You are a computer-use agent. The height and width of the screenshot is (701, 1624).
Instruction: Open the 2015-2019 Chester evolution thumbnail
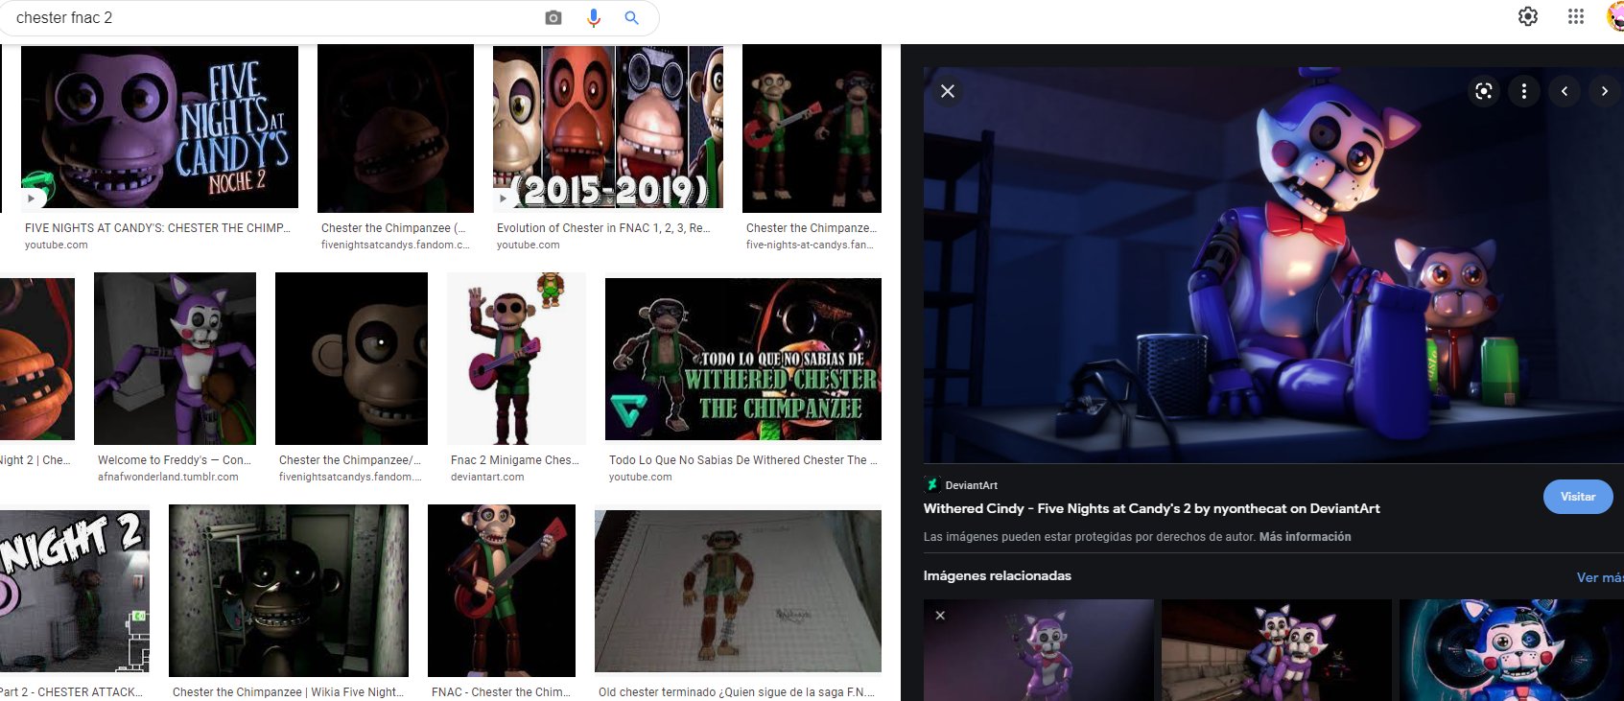coord(608,127)
